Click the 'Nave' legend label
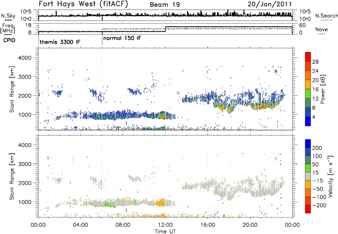 point(322,29)
